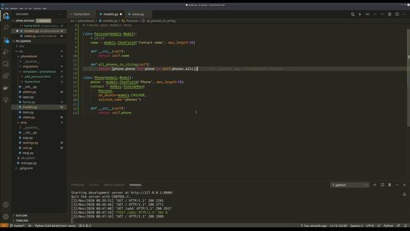This screenshot has height=231, width=410.
Task: Click the Ln 13 cursor position indicator
Action: point(338,226)
